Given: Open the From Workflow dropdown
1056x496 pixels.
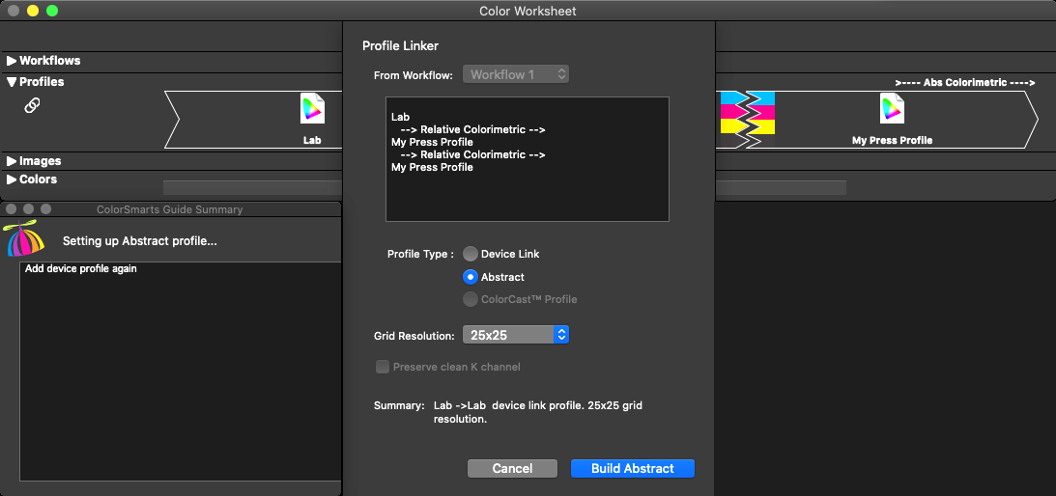Looking at the screenshot, I should tap(516, 74).
